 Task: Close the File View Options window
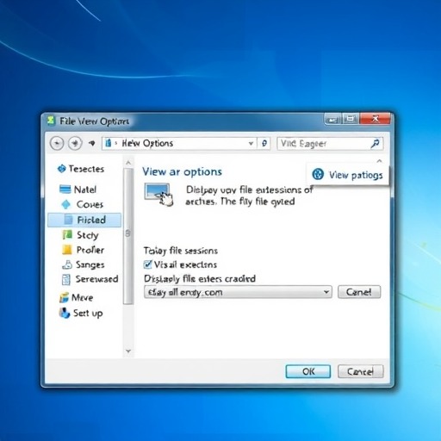[x=375, y=119]
